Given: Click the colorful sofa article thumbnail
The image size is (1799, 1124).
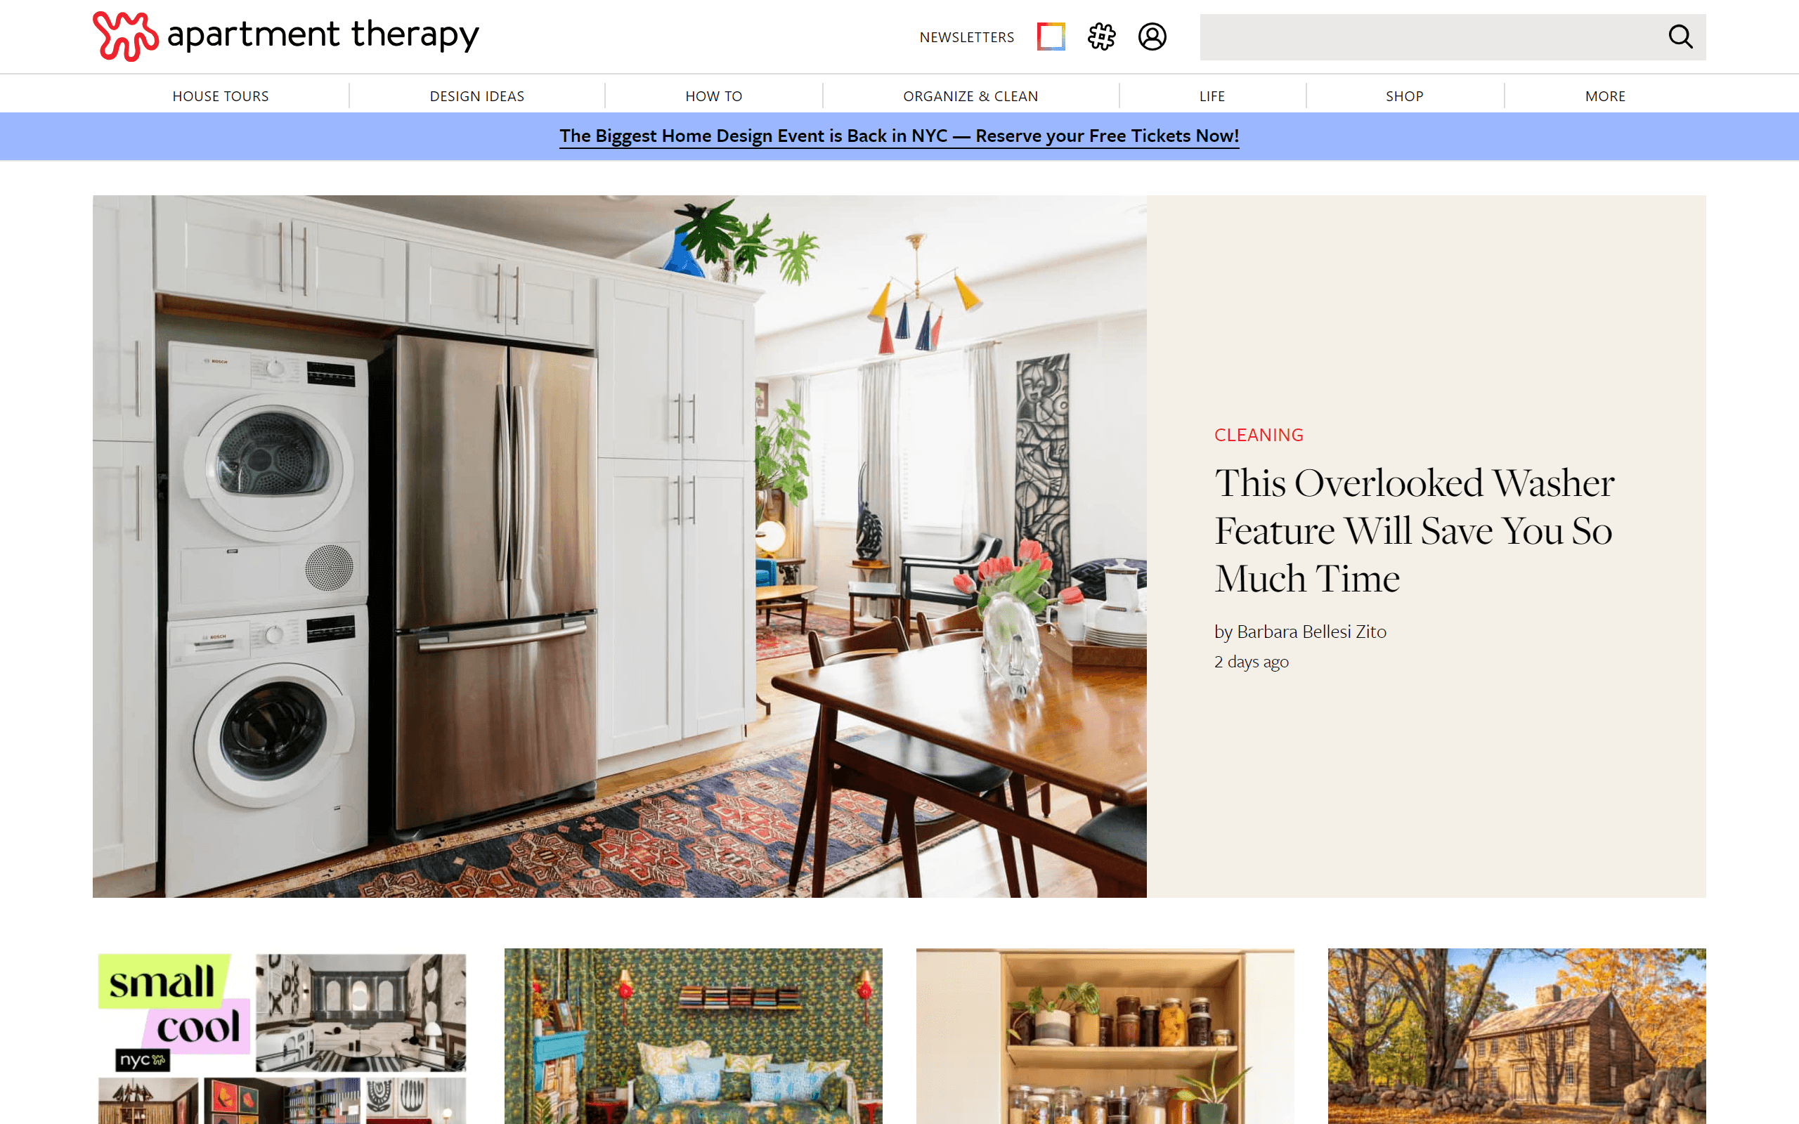Looking at the screenshot, I should click(x=693, y=1036).
